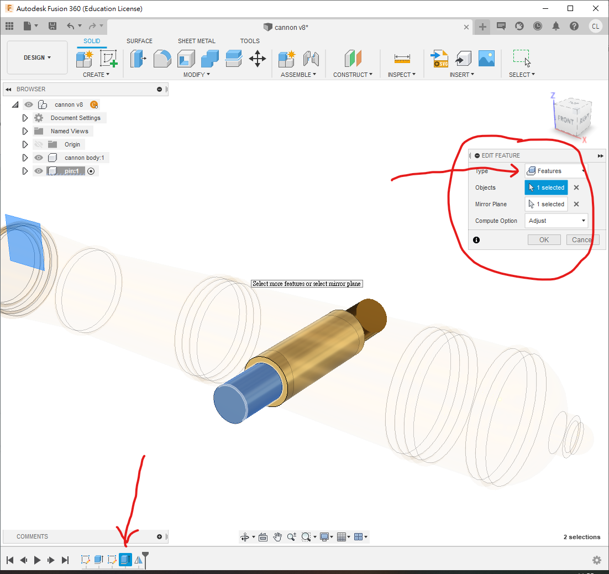Open the DESIGN workspace dropdown
This screenshot has height=574, width=609.
click(x=37, y=58)
